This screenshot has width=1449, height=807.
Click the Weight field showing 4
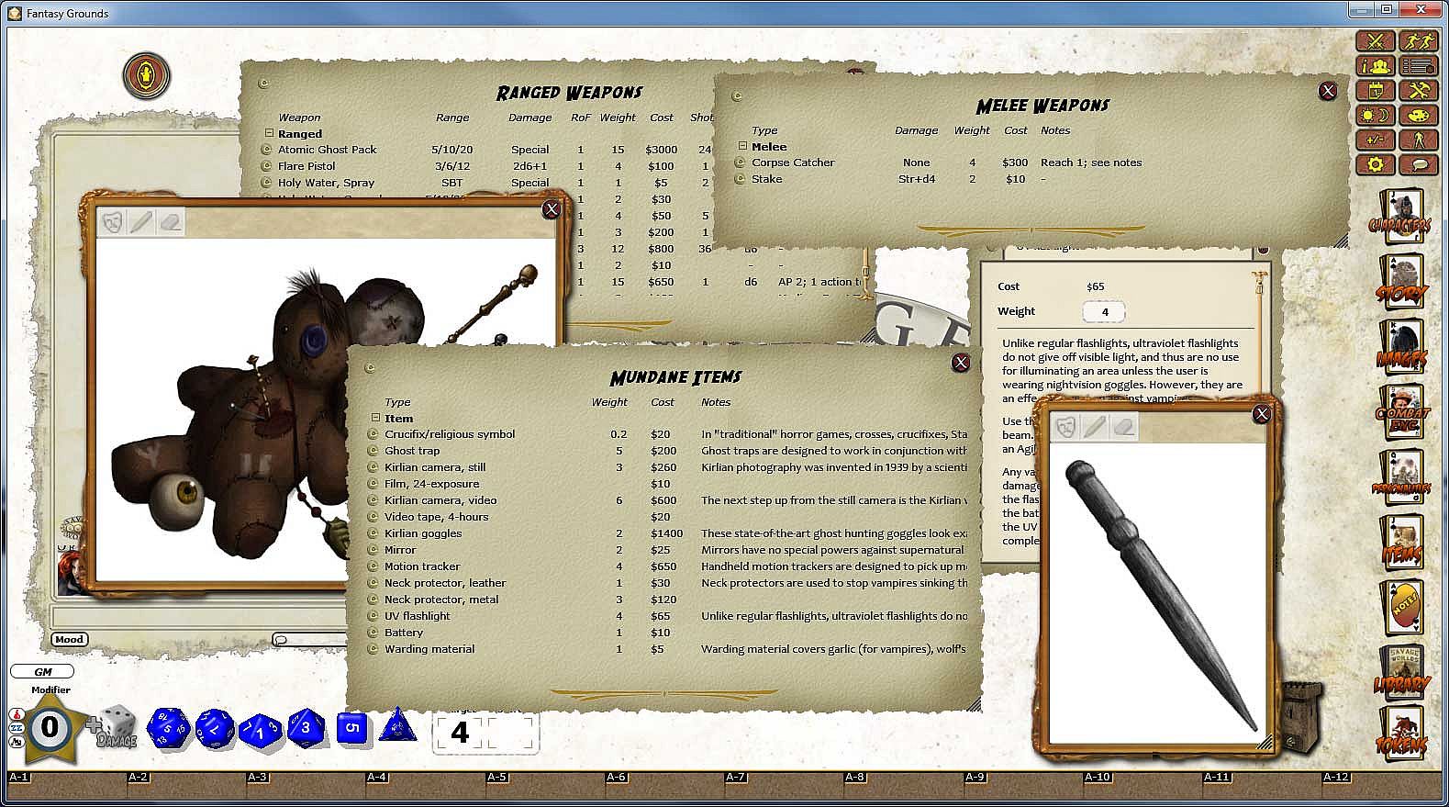tap(1105, 312)
